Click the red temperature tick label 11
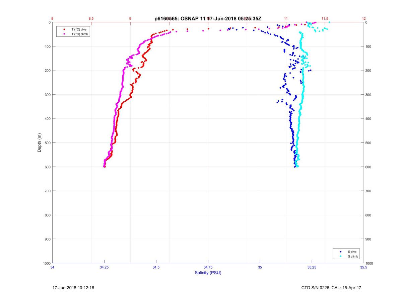This screenshot has height=296, width=402. (286, 18)
